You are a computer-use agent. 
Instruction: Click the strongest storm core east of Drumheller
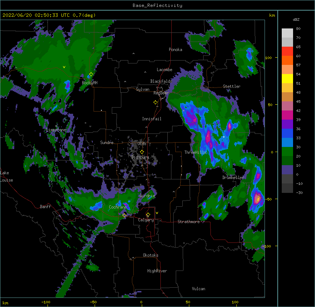point(258,199)
